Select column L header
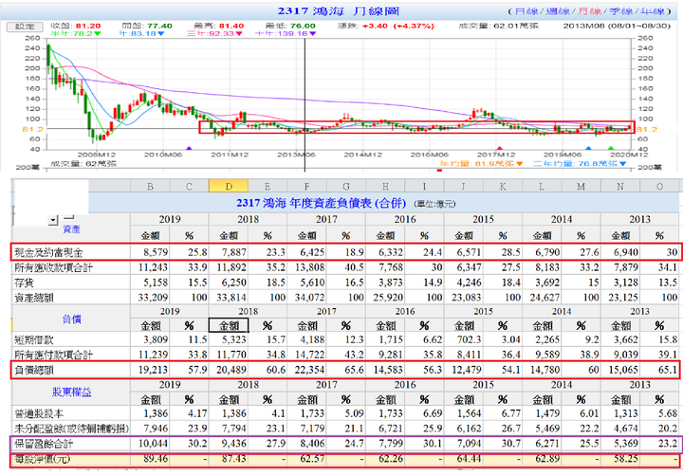This screenshot has width=683, height=475. (542, 186)
